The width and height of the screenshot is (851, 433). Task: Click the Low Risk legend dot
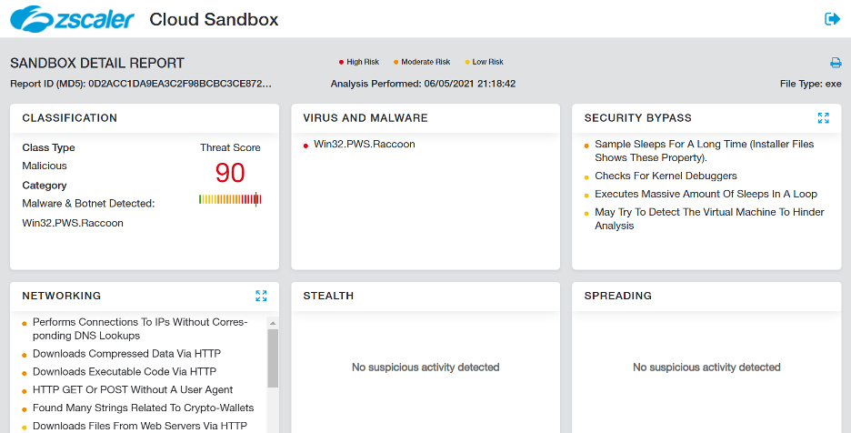point(467,63)
